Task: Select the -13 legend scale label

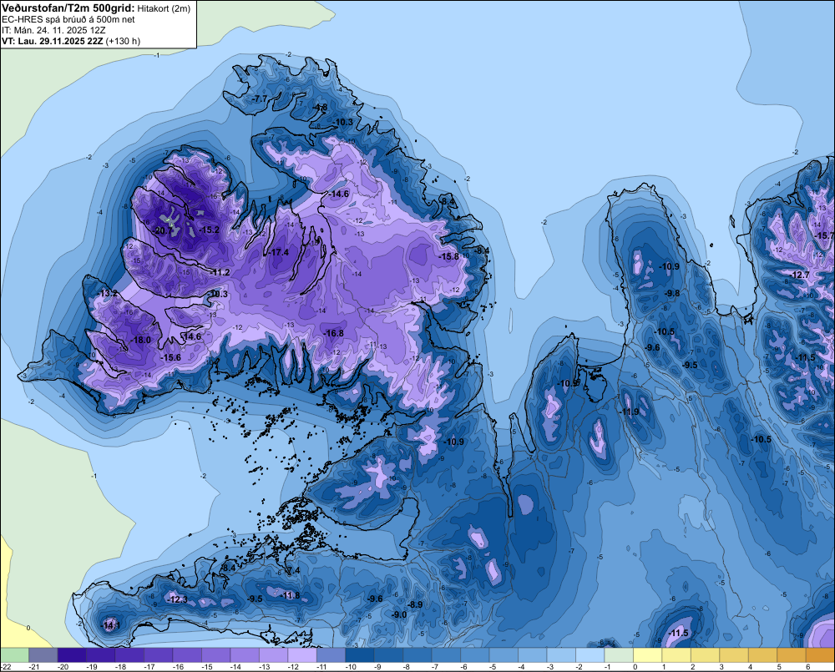Action: pos(264,667)
